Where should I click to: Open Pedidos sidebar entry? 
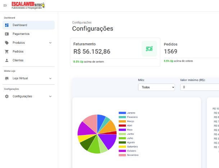point(28,51)
